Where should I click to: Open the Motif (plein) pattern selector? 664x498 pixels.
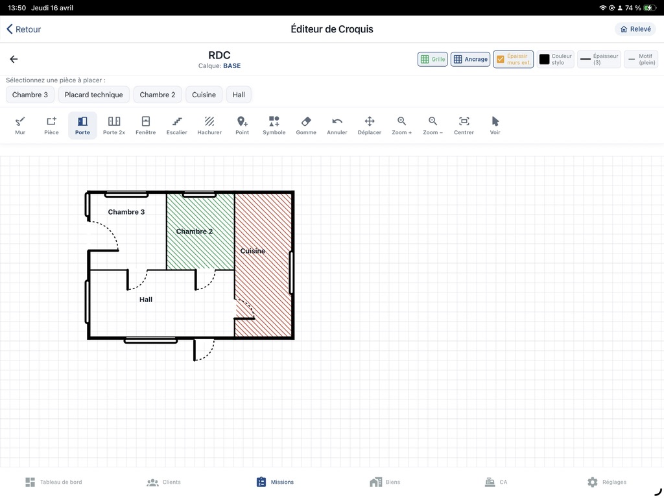pyautogui.click(x=641, y=60)
